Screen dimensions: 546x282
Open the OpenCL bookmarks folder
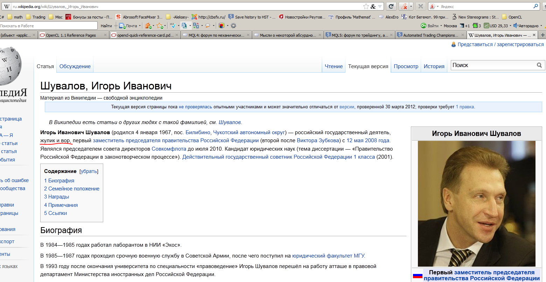(512, 17)
